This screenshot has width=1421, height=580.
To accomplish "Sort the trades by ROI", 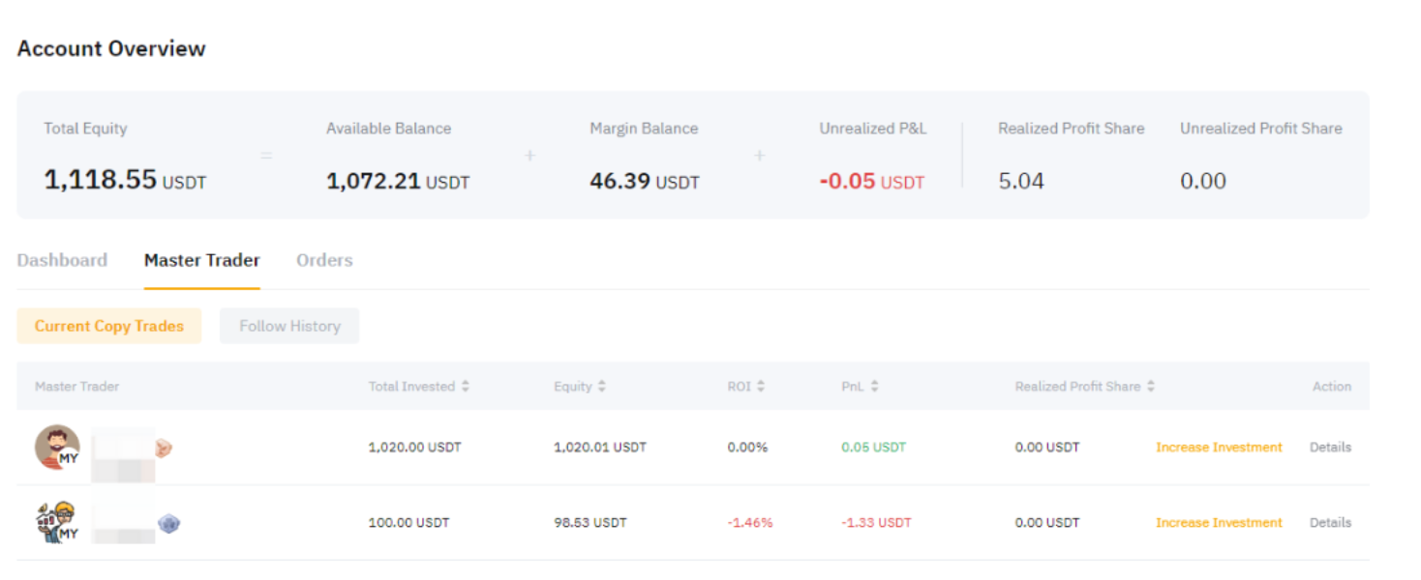I will point(761,387).
